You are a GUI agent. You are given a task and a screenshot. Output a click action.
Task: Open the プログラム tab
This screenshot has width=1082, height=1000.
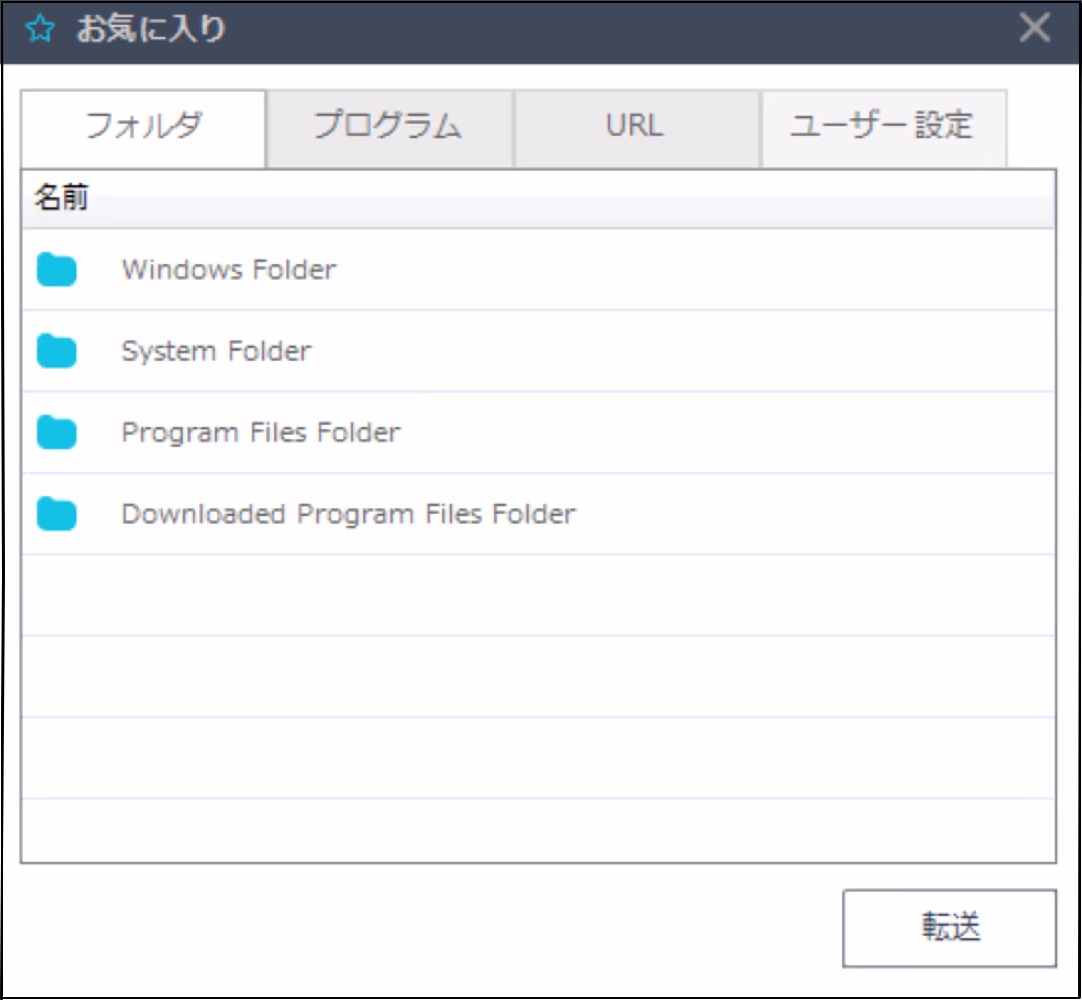click(x=389, y=127)
